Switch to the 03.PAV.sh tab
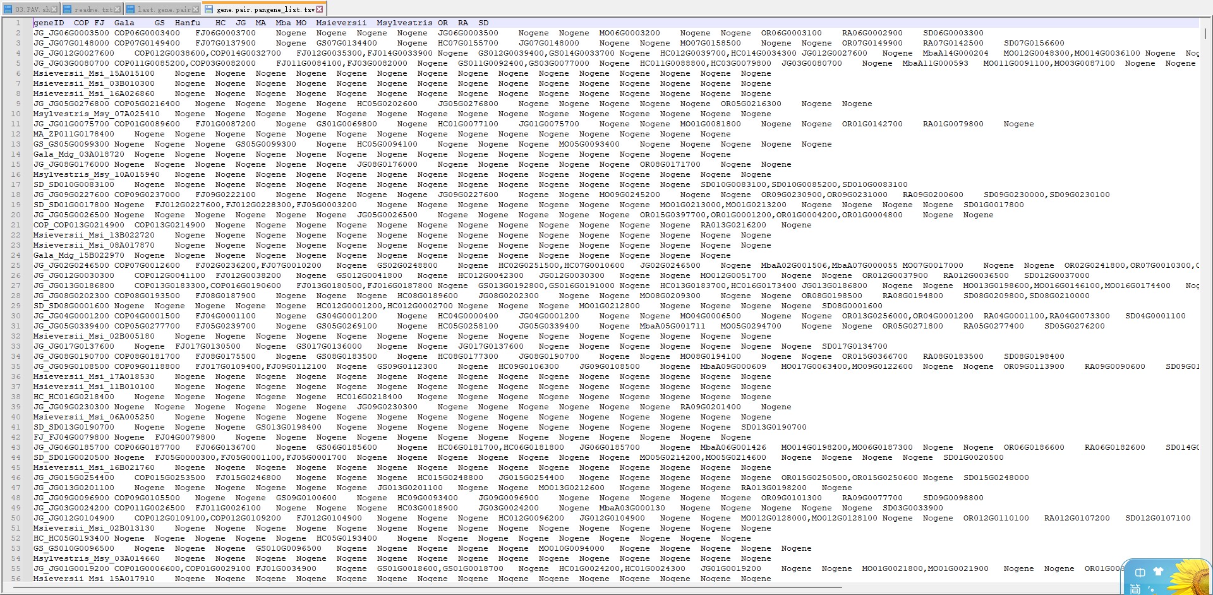The height and width of the screenshot is (595, 1213). coord(32,9)
